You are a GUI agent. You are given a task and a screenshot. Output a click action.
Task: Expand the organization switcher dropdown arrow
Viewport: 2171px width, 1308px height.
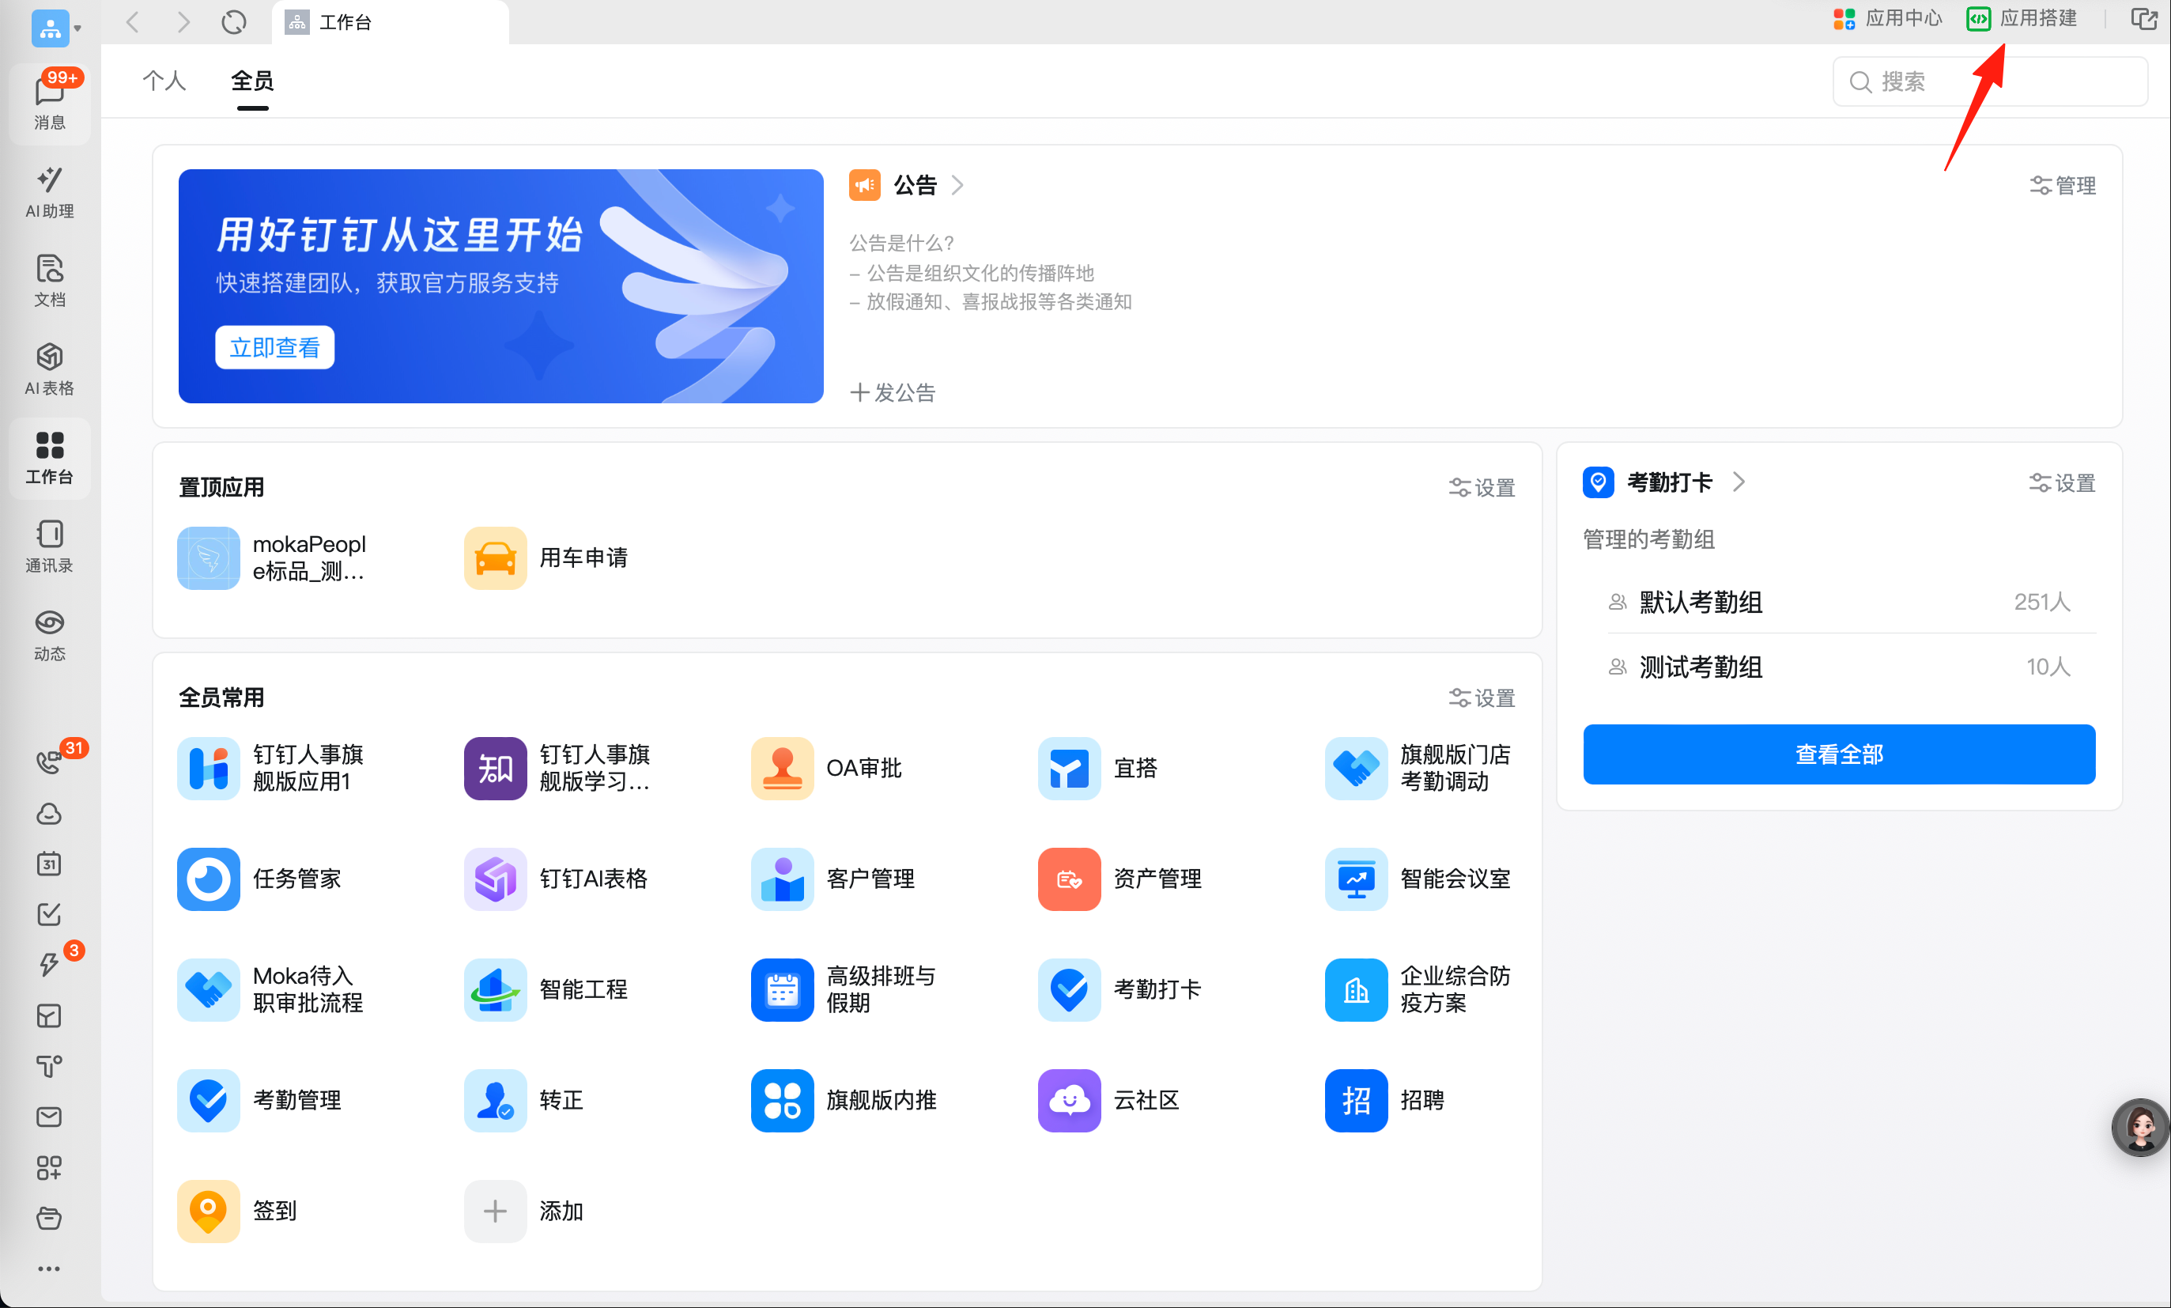[77, 28]
